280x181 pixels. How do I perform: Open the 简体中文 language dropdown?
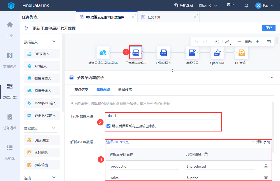pos(208,6)
